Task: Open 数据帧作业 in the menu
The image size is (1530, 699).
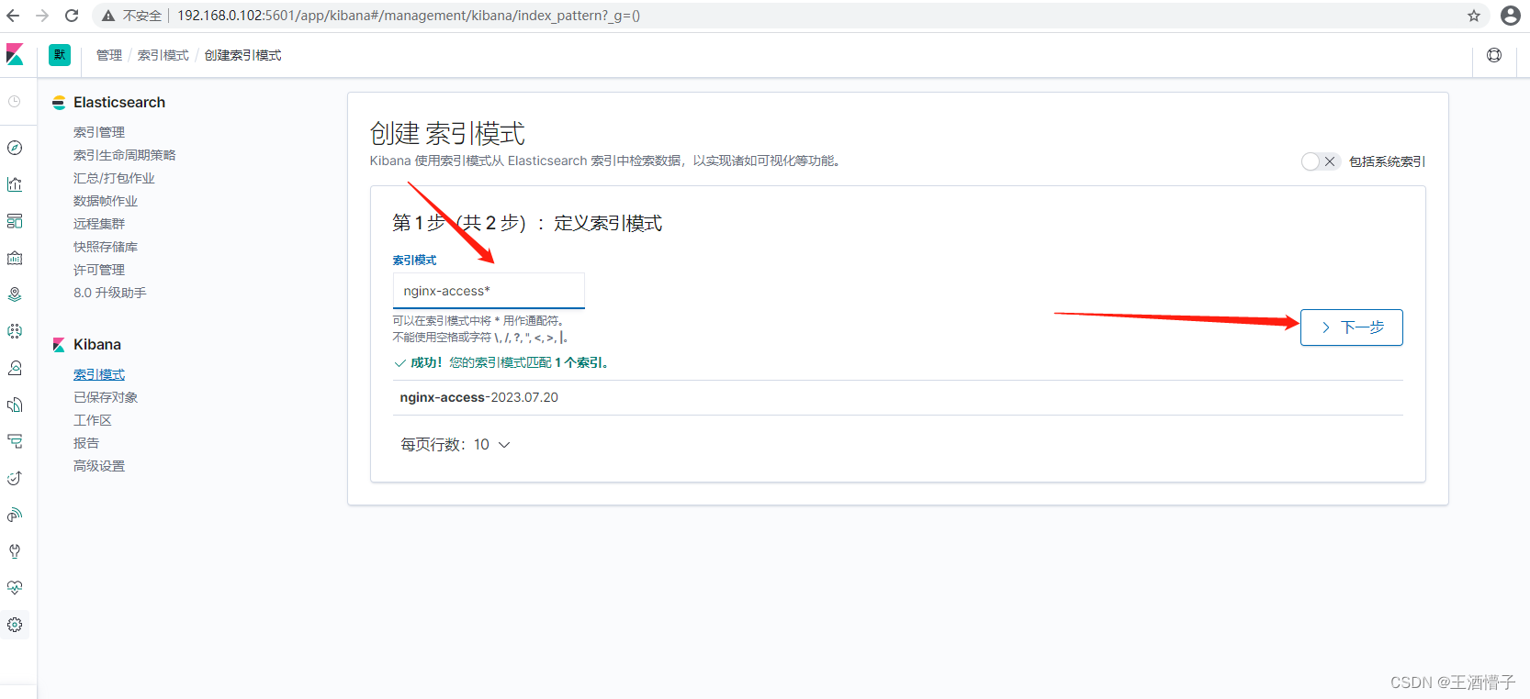Action: click(106, 201)
